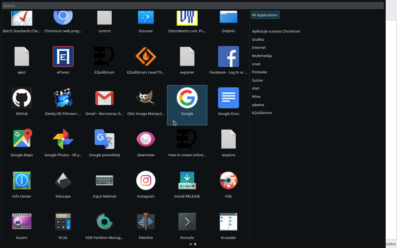The height and width of the screenshot is (248, 397).
Task: Choose the Ured category
Action: (256, 64)
